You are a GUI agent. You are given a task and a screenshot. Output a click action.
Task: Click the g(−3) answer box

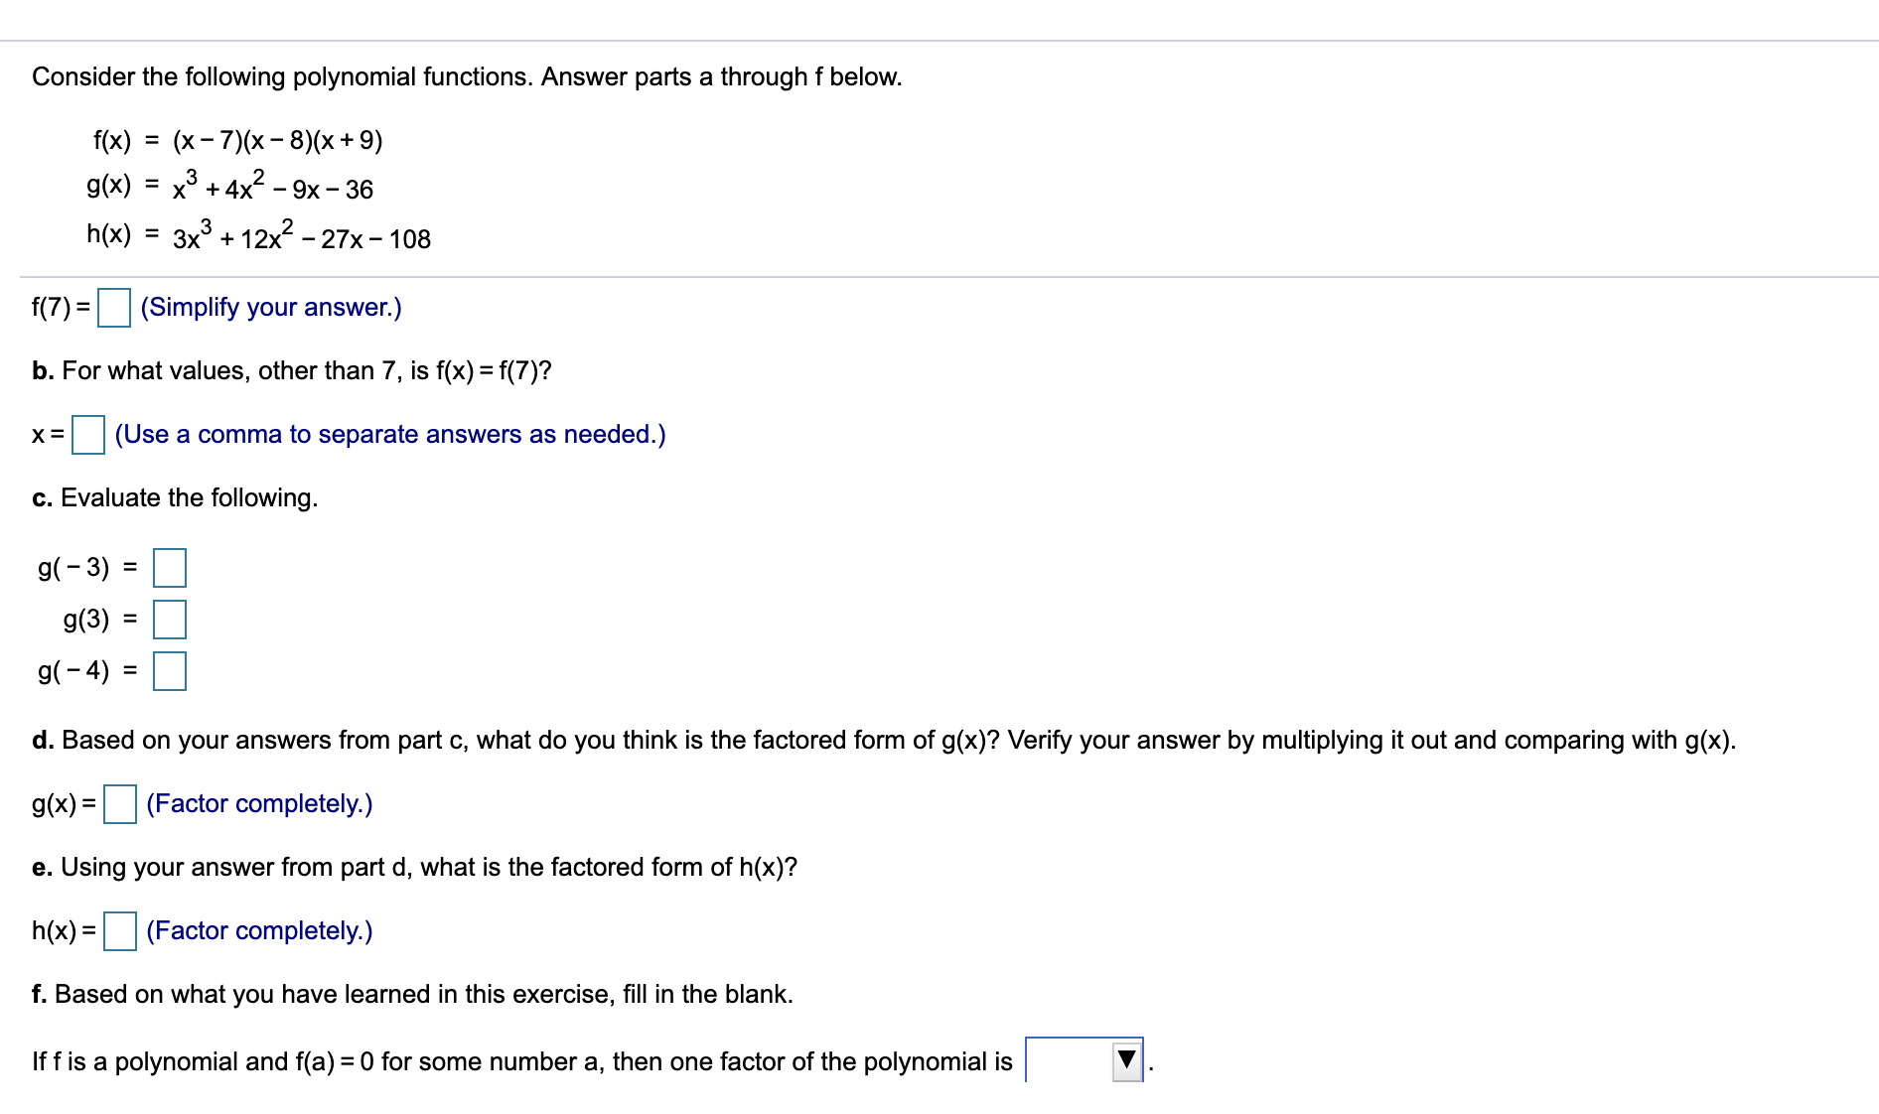tap(170, 568)
